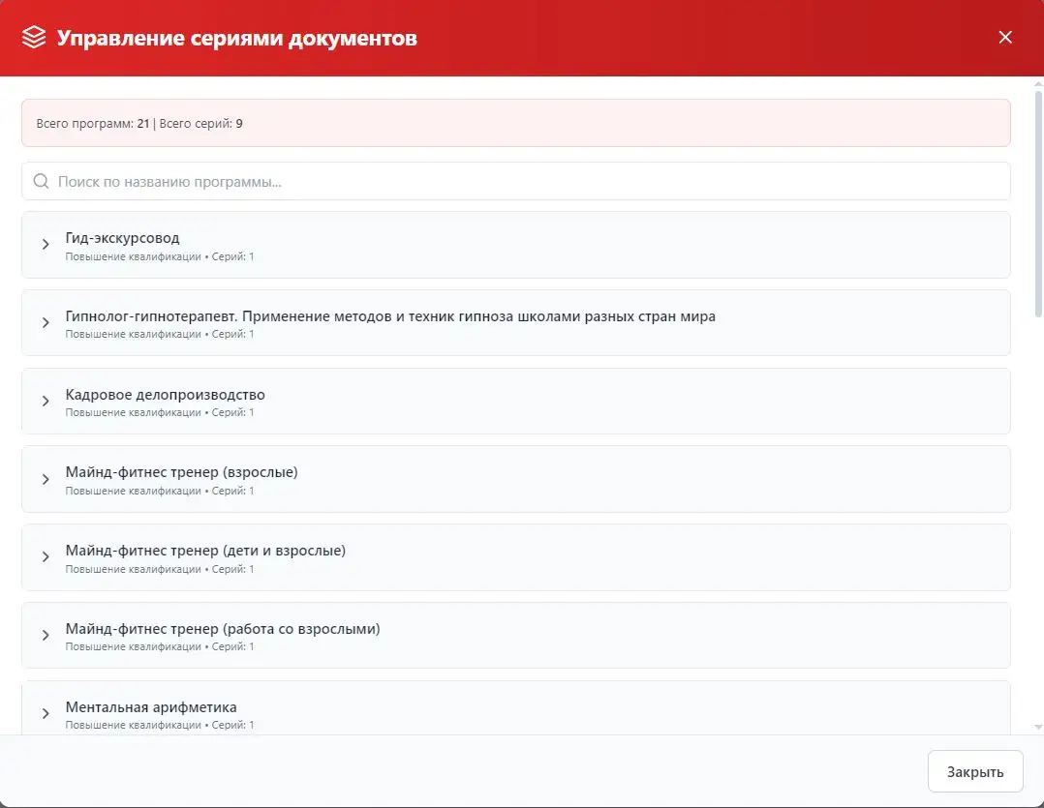Viewport: 1044px width, 808px height.
Task: Click the stacked layers icon in header
Action: coord(34,37)
